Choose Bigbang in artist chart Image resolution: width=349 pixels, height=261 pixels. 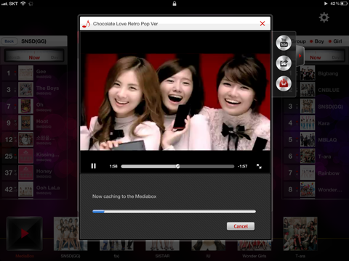[315, 73]
